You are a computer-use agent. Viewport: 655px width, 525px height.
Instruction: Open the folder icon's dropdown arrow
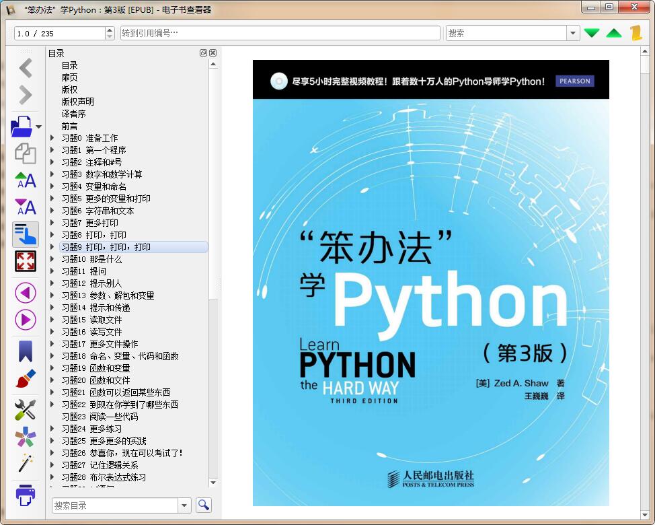(38, 127)
